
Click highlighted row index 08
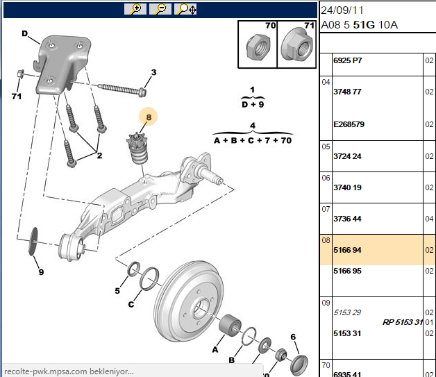click(x=326, y=240)
